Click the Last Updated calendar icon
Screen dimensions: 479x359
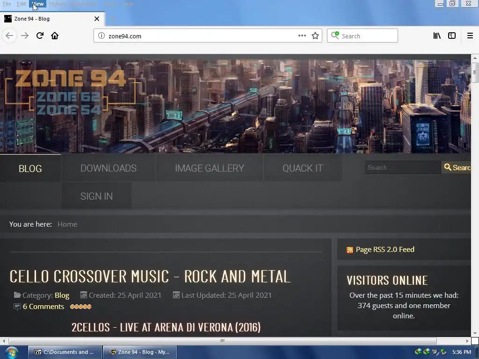pyautogui.click(x=176, y=295)
